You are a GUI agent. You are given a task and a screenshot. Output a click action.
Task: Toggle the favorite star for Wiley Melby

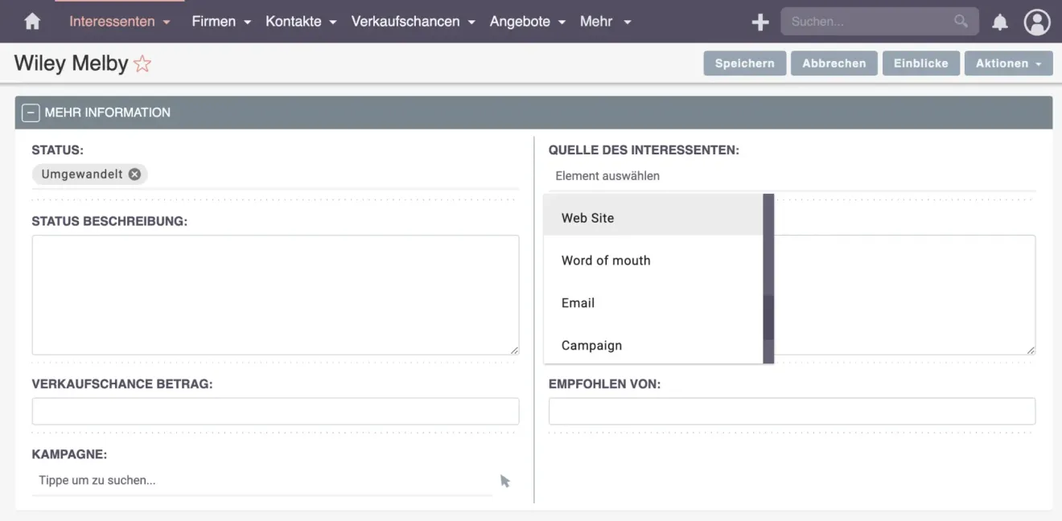[142, 63]
